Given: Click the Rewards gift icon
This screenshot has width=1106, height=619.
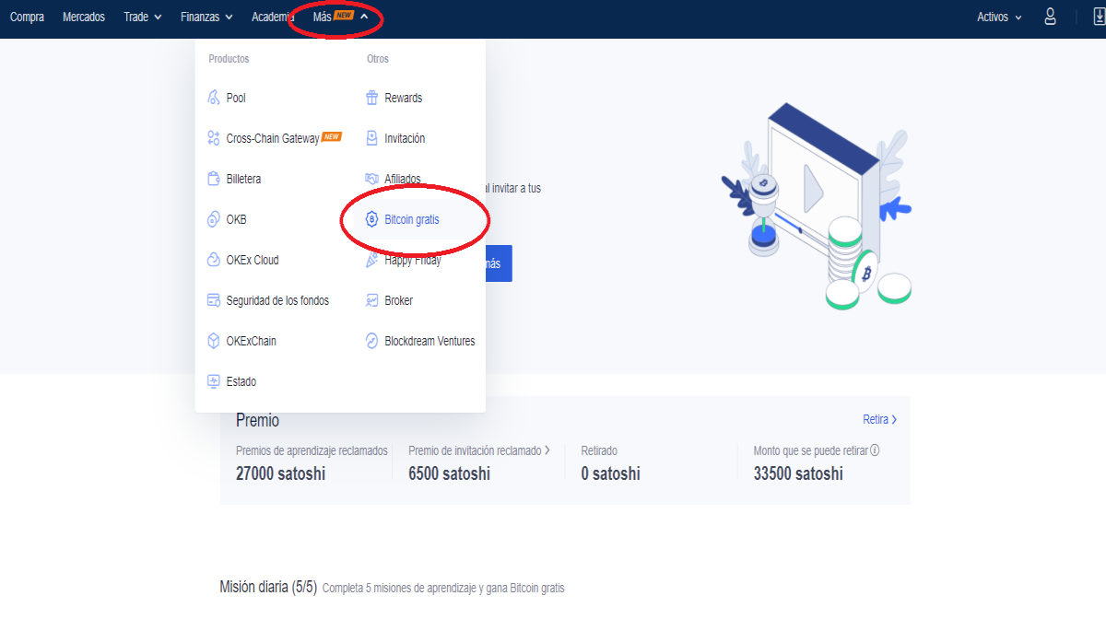Looking at the screenshot, I should [x=372, y=98].
